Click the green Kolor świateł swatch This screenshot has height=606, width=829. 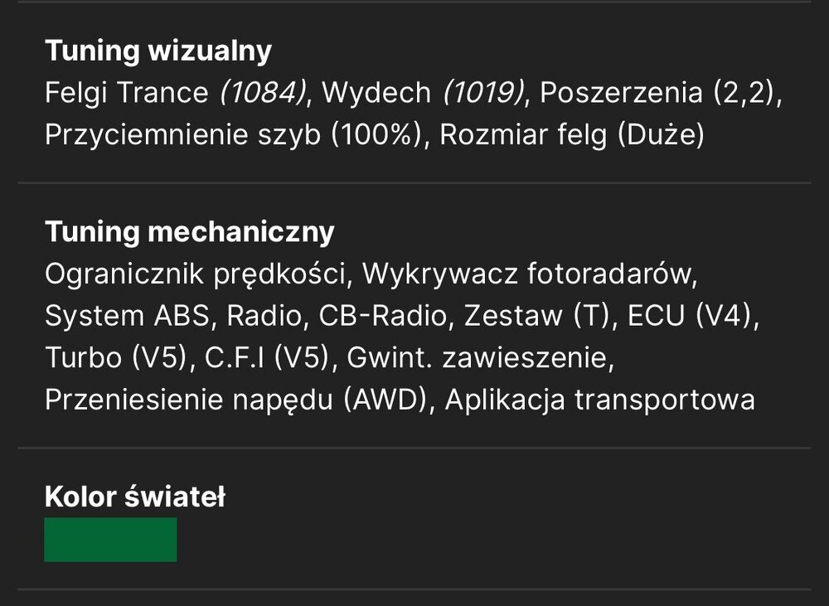pyautogui.click(x=110, y=540)
